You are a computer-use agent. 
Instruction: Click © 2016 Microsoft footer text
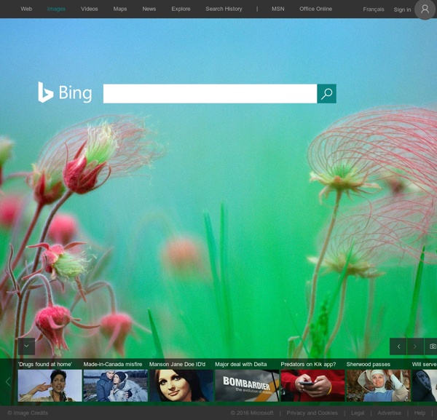tap(252, 413)
